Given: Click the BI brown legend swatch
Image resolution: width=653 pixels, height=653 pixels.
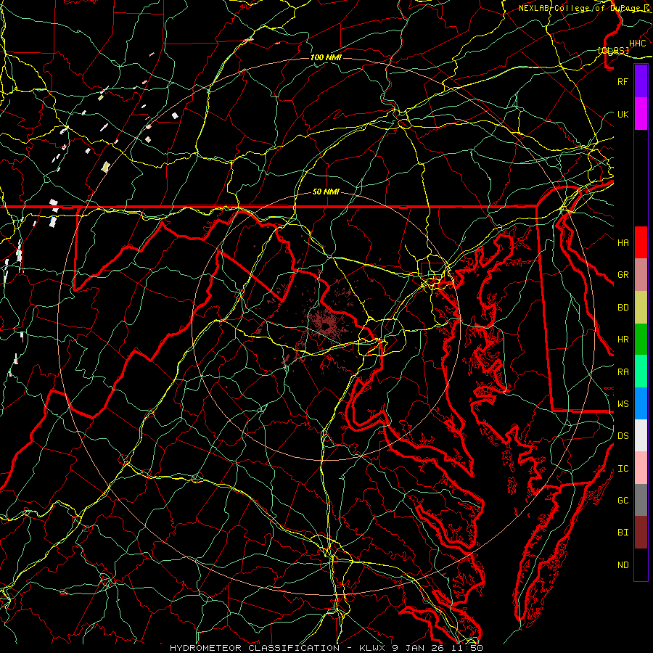Looking at the screenshot, I should pos(641,533).
